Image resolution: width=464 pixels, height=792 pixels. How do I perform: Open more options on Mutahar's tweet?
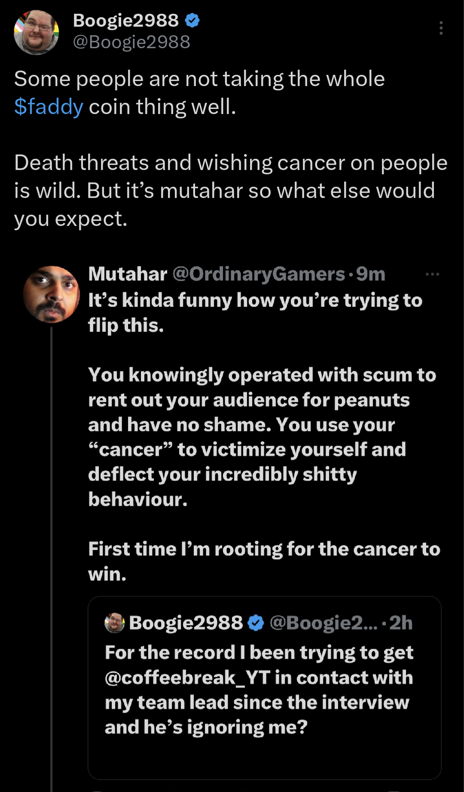(432, 274)
